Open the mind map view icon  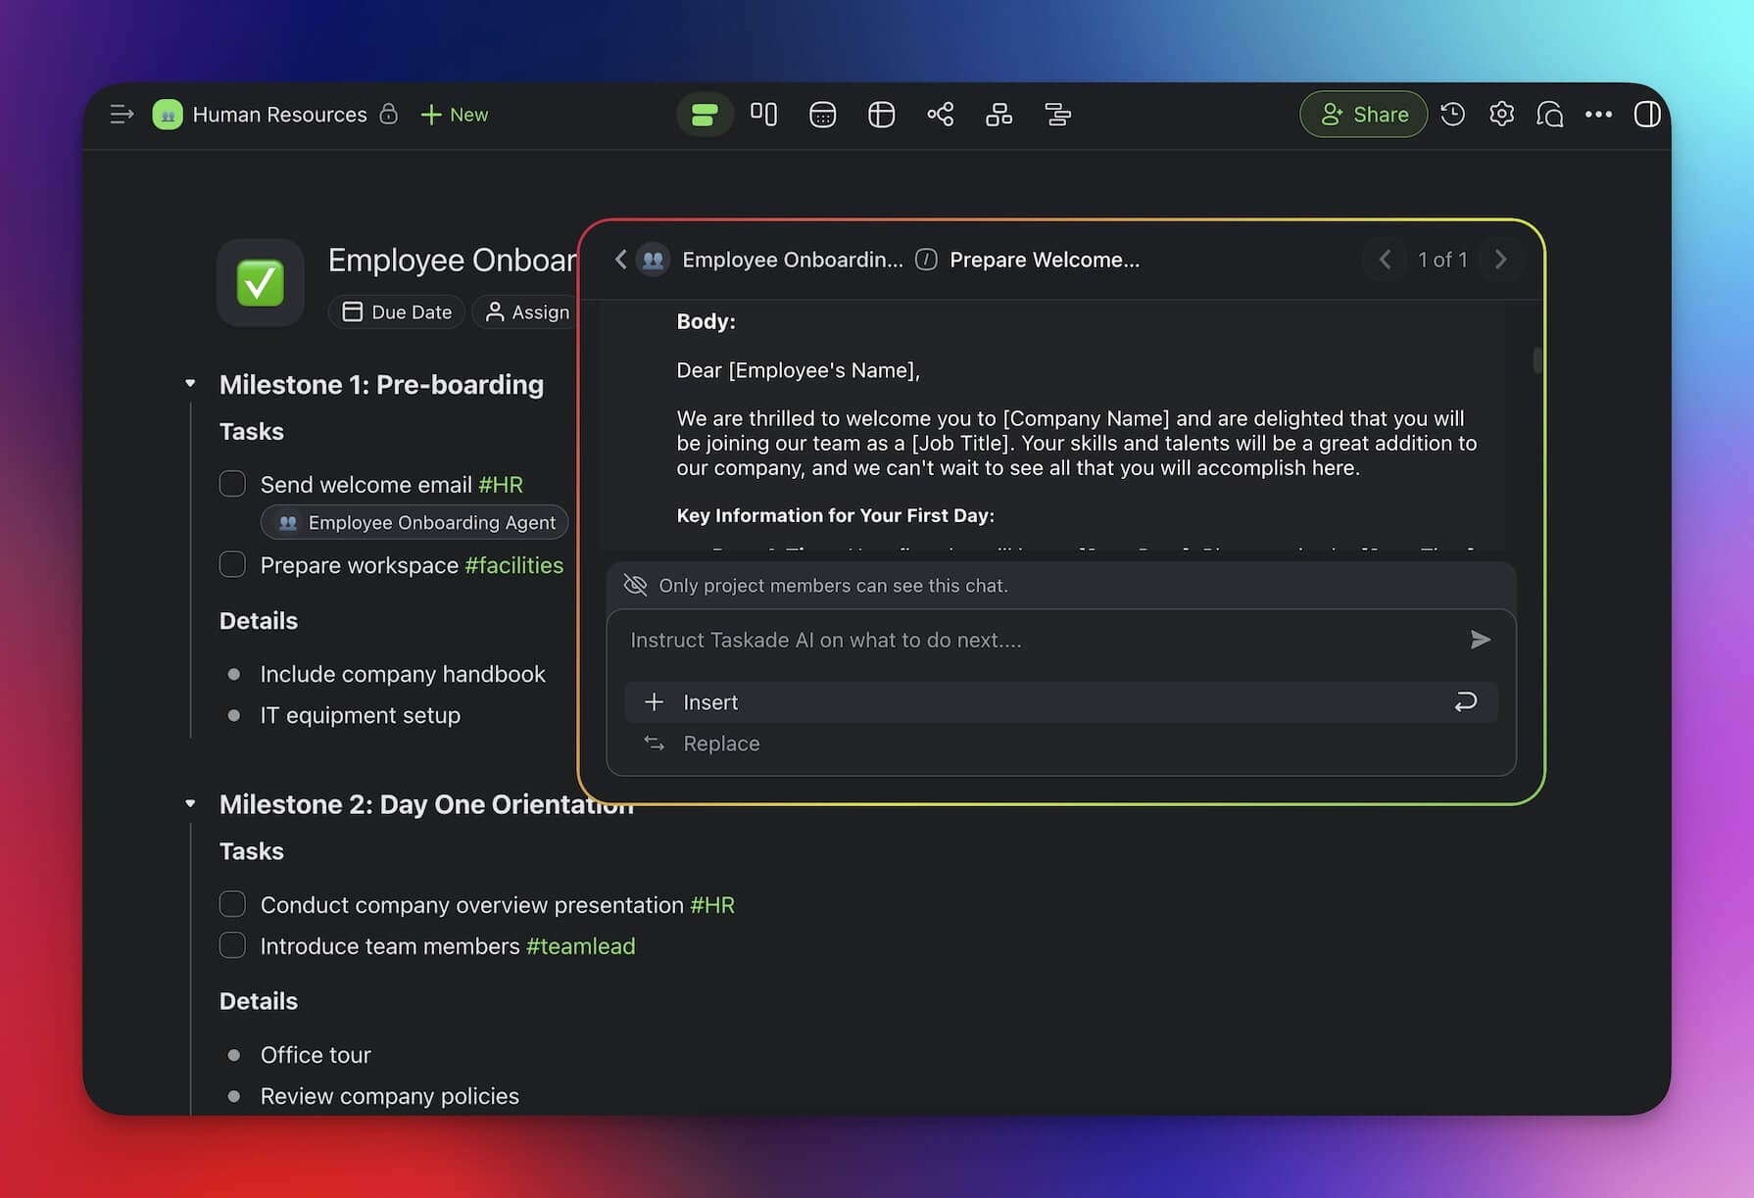[940, 115]
